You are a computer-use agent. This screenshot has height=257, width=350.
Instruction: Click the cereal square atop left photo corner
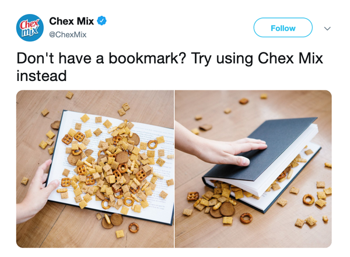69,95
